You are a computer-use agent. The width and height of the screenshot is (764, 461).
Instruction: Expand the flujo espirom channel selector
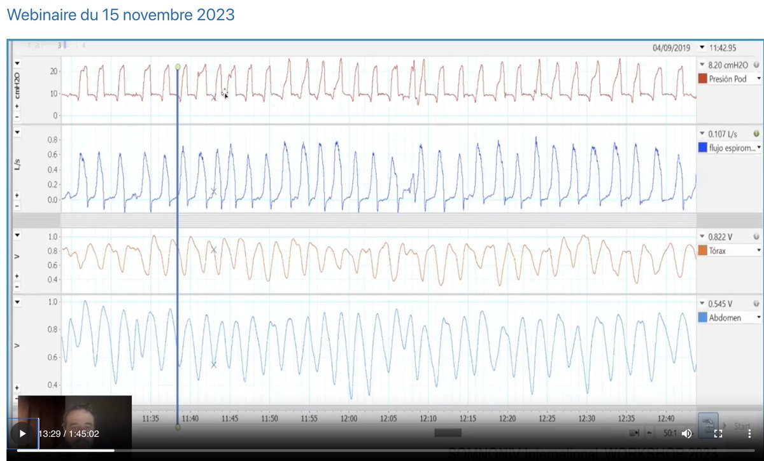click(758, 148)
